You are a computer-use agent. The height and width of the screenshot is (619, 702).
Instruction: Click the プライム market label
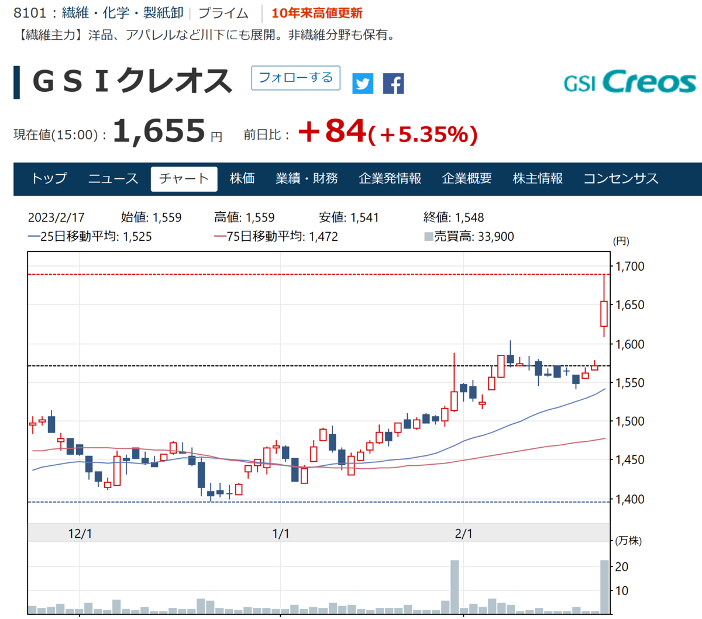pyautogui.click(x=223, y=13)
